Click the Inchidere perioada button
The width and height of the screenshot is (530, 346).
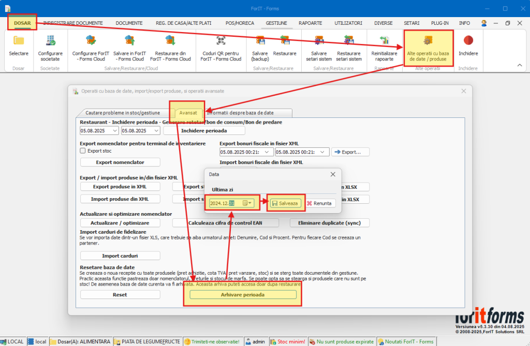pyautogui.click(x=204, y=130)
